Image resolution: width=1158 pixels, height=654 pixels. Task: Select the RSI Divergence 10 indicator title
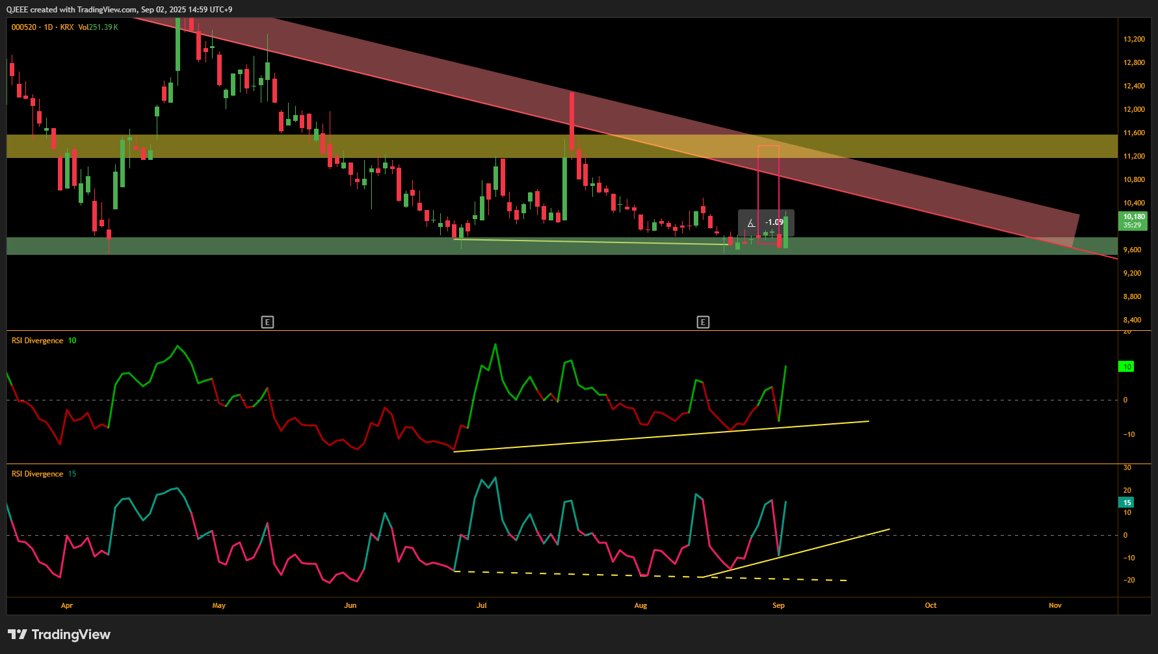(44, 341)
